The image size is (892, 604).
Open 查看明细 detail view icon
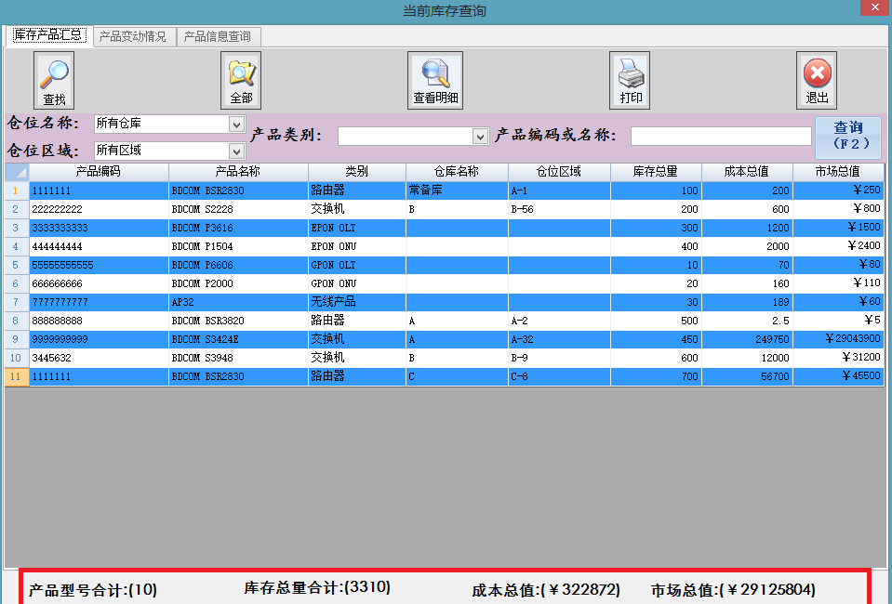(x=435, y=80)
